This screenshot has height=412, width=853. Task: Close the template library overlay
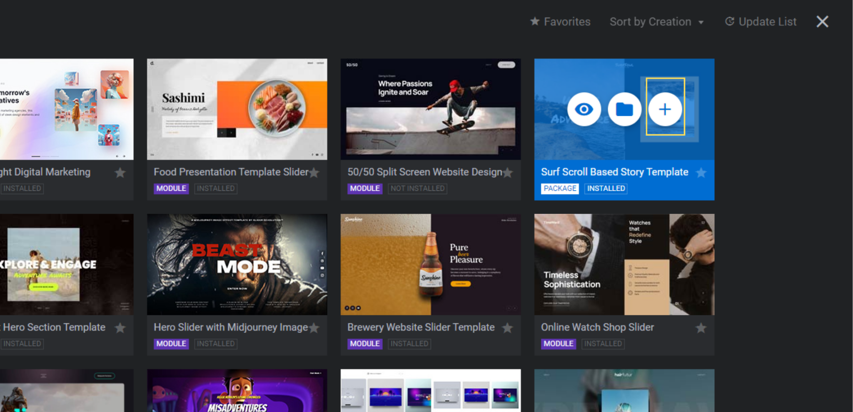tap(822, 22)
